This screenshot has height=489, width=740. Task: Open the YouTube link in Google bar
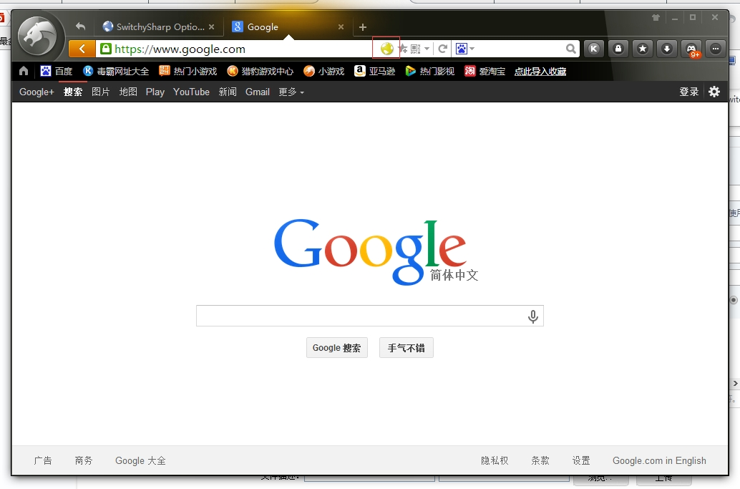point(191,92)
